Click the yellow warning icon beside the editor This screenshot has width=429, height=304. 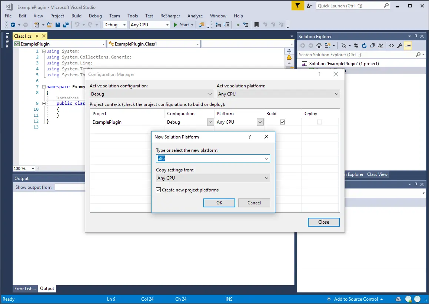(289, 57)
